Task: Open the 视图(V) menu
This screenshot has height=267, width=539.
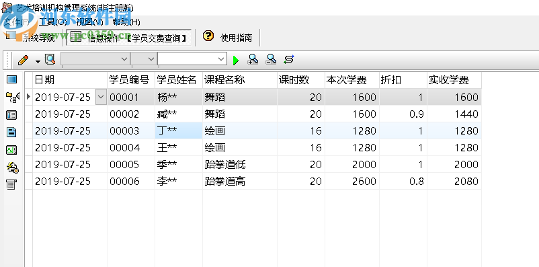Action: point(89,22)
